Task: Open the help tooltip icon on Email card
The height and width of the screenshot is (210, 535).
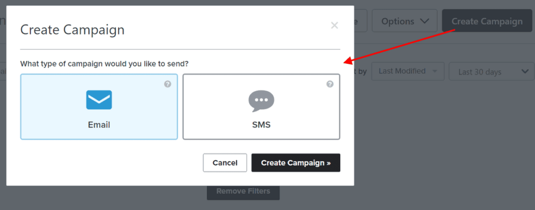Action: (x=168, y=84)
